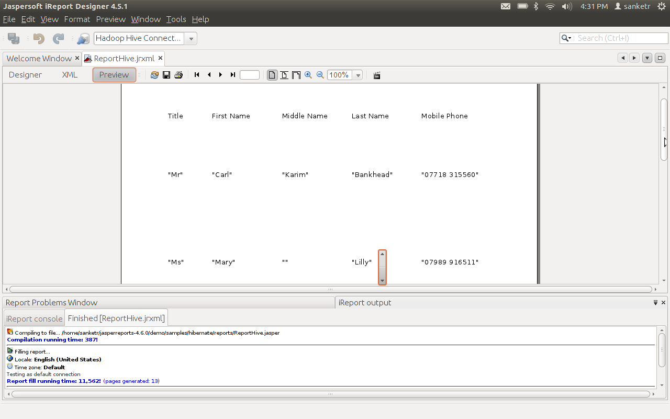
Task: Go to the last page of the report
Action: point(232,75)
